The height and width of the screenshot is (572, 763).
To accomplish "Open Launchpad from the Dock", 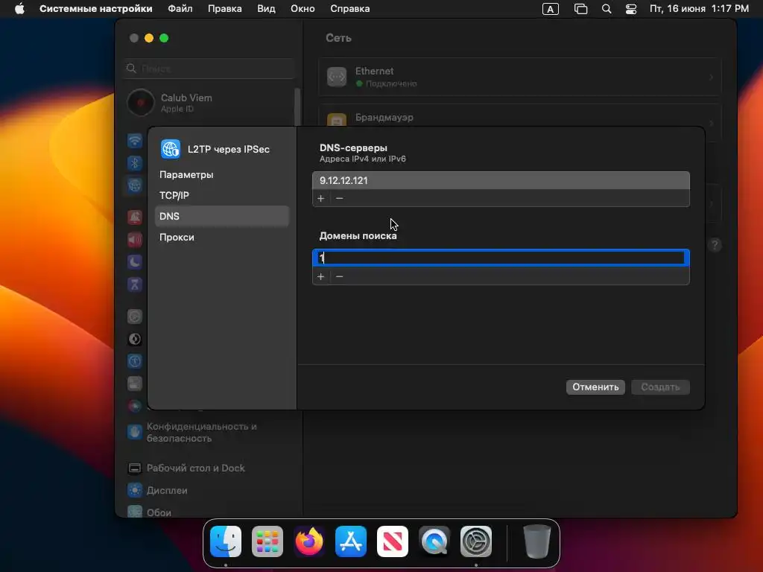I will 267,541.
